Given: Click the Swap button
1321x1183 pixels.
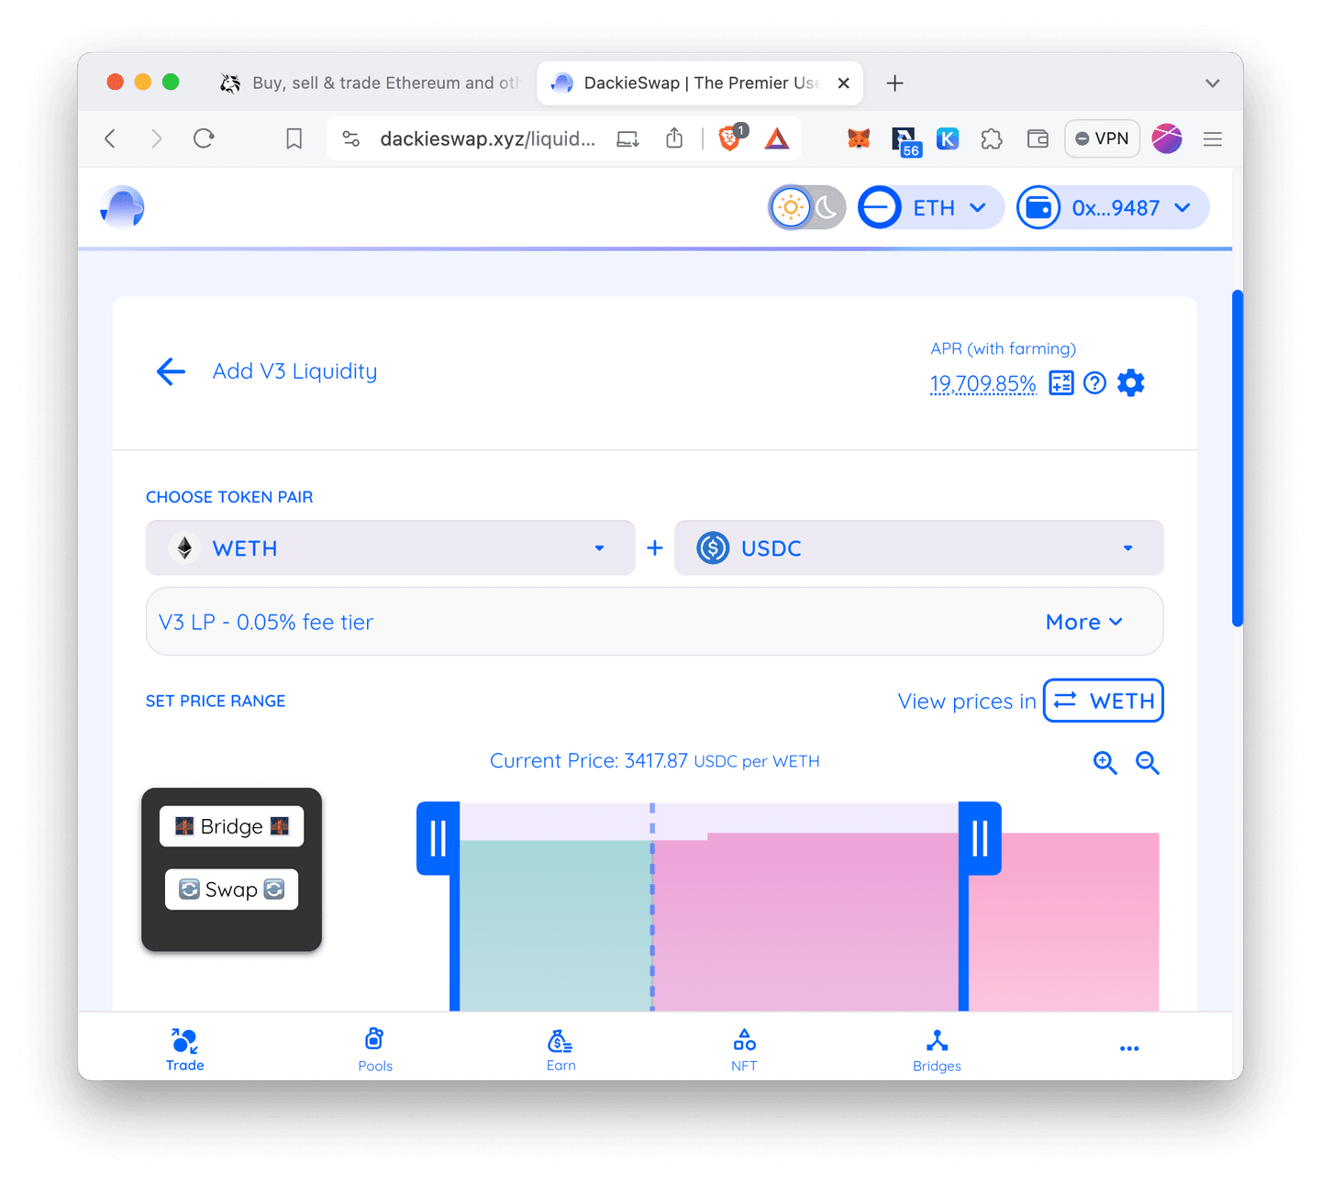Looking at the screenshot, I should (x=232, y=890).
